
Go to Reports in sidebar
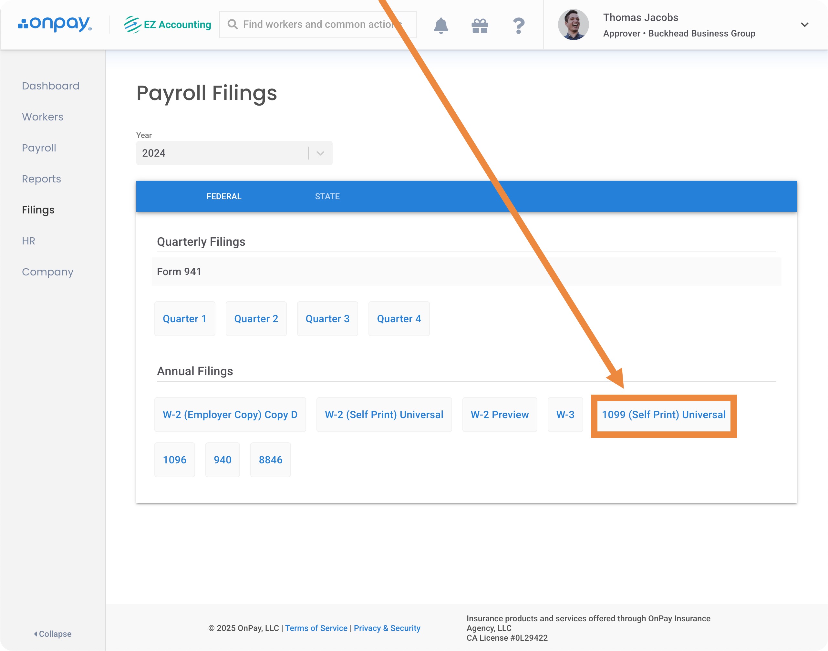pos(41,179)
